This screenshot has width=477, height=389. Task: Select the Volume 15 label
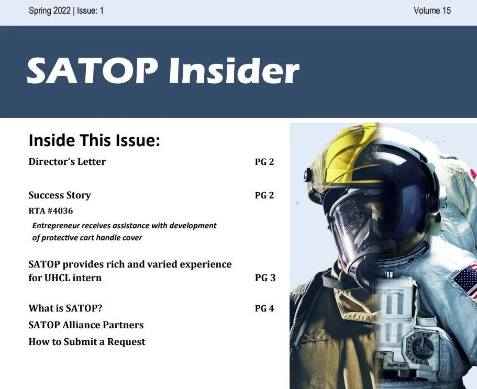[x=431, y=10]
